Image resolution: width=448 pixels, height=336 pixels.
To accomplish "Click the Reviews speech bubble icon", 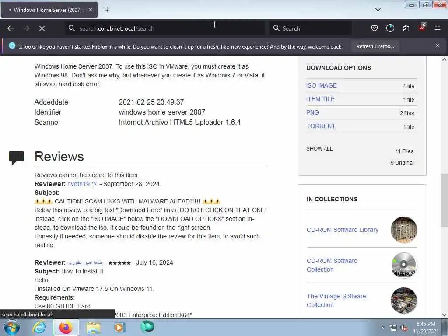I will (x=17, y=157).
